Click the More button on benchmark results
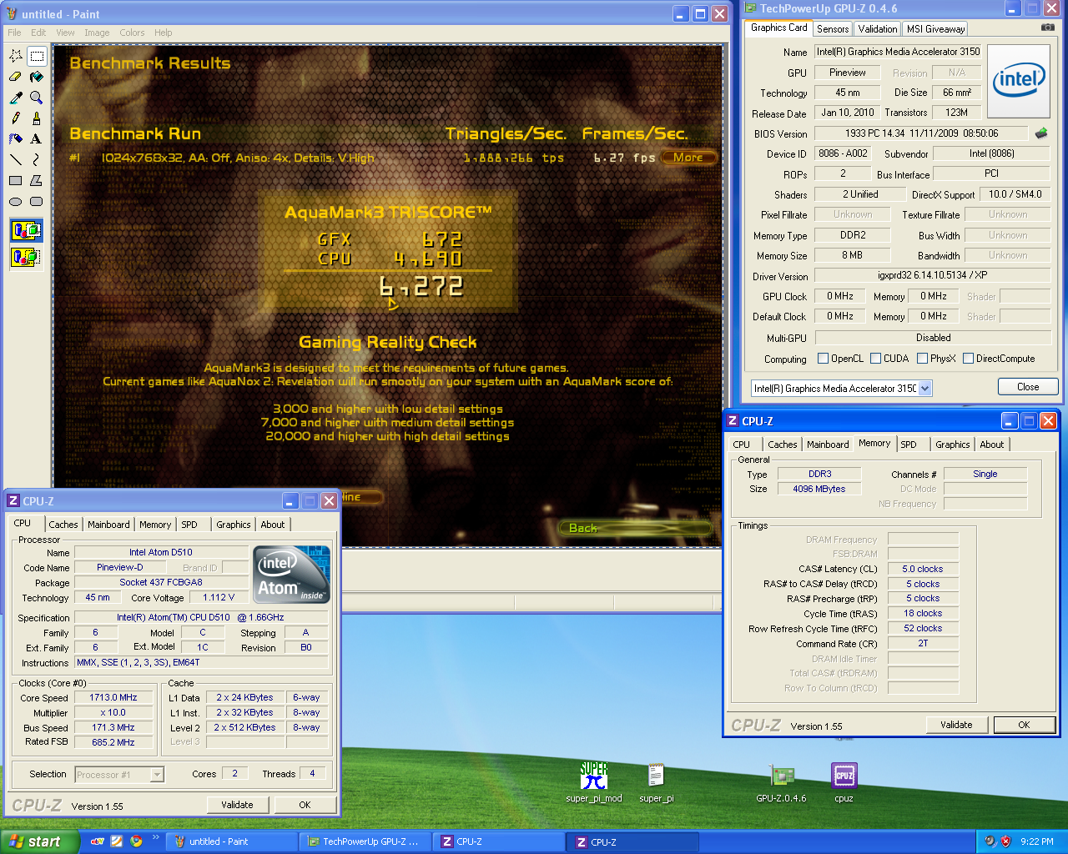Viewport: 1068px width, 854px height. (x=688, y=157)
